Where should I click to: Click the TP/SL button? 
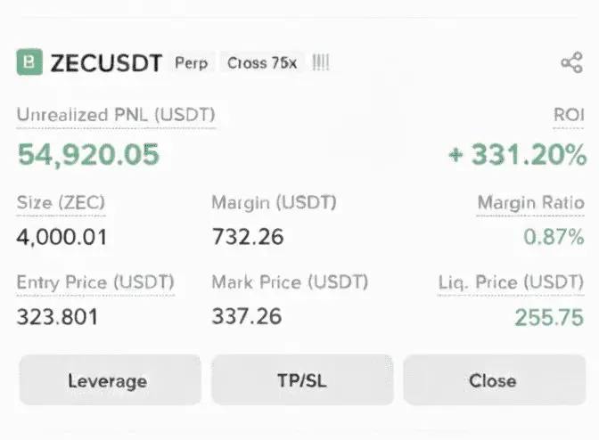tap(302, 380)
